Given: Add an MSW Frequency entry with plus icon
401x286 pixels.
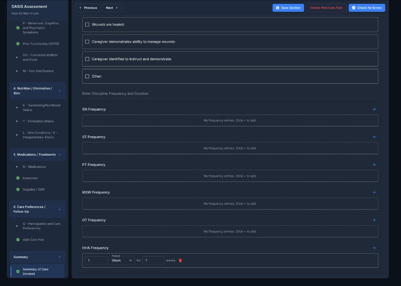Looking at the screenshot, I should click(x=374, y=192).
